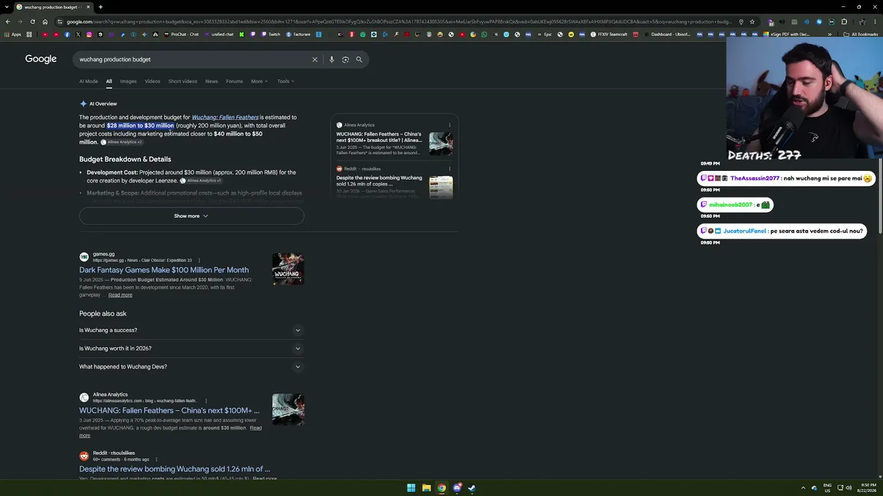Open the Facturare bookmark
The width and height of the screenshot is (883, 496).
298,34
